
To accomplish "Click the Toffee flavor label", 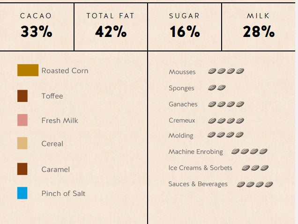I will (x=52, y=96).
